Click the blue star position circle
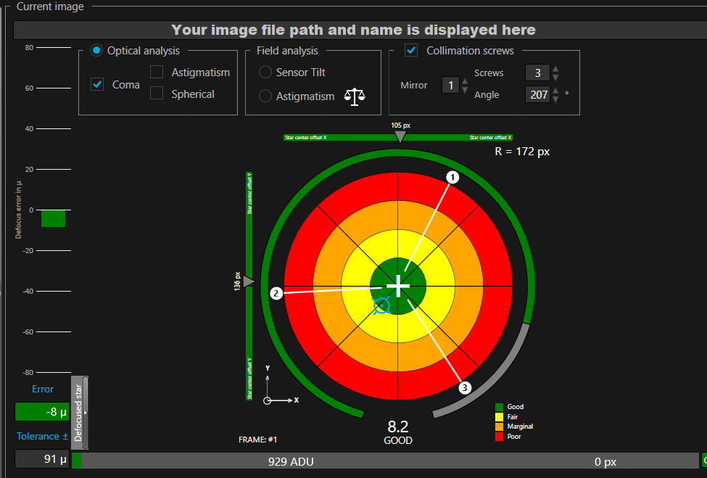 tap(381, 305)
